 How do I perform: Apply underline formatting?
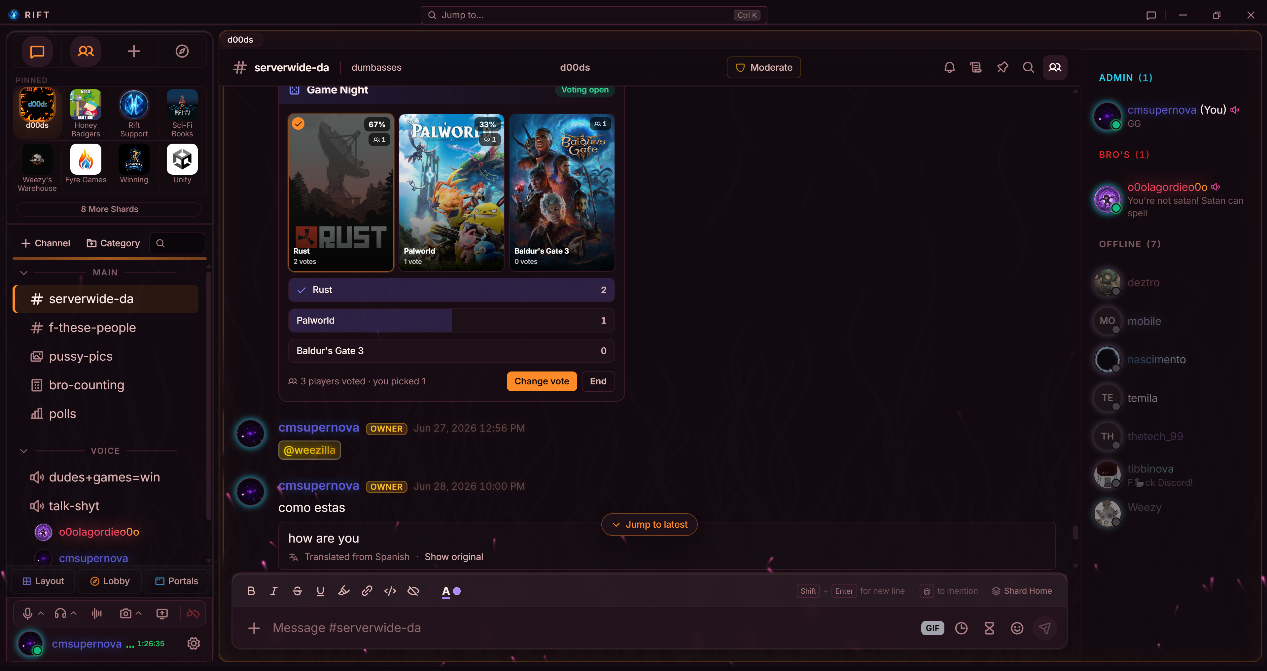(320, 591)
